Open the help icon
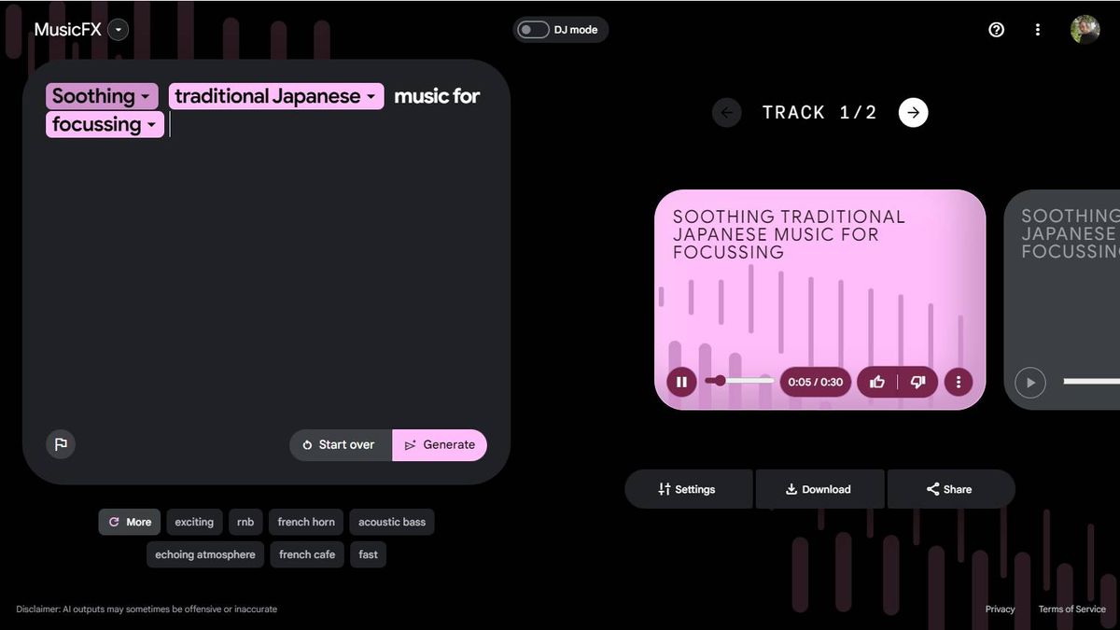 (996, 29)
